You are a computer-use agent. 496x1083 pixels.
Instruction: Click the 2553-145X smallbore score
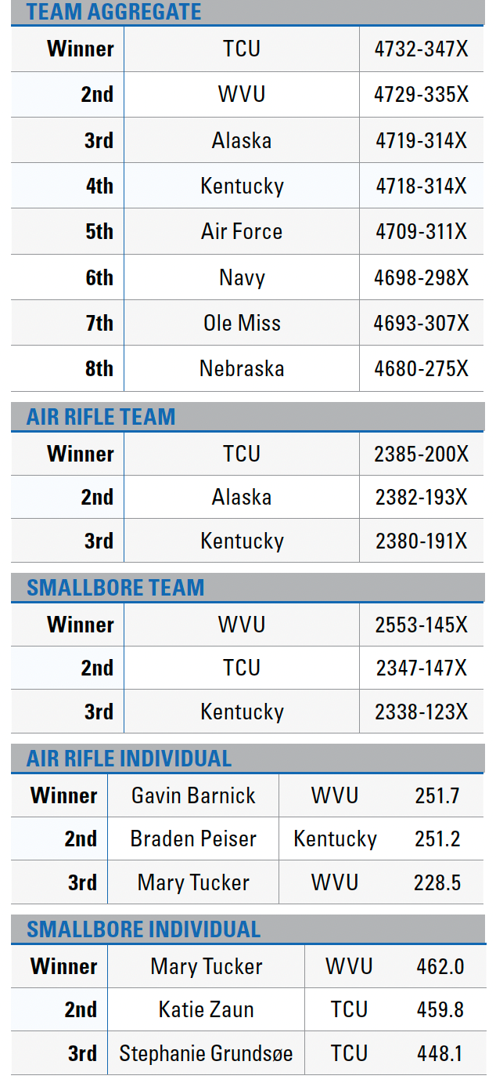pyautogui.click(x=421, y=625)
